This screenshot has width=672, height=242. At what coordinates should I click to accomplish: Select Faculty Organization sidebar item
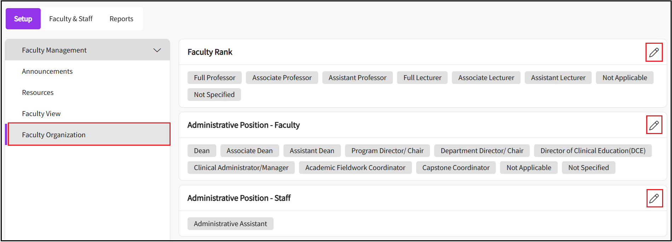[53, 135]
